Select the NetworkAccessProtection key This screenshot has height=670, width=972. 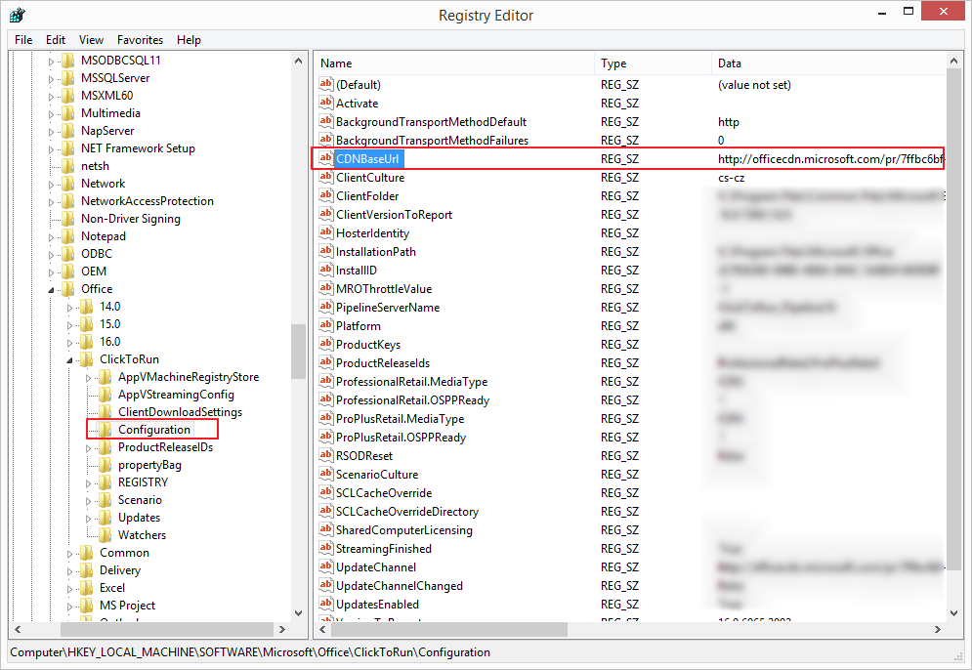click(x=147, y=201)
